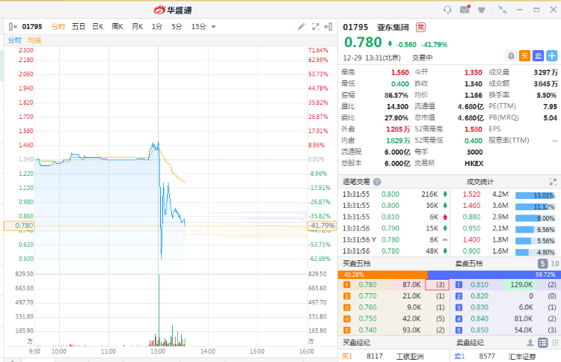Select the 1分 period tab
The image size is (561, 362).
click(157, 26)
